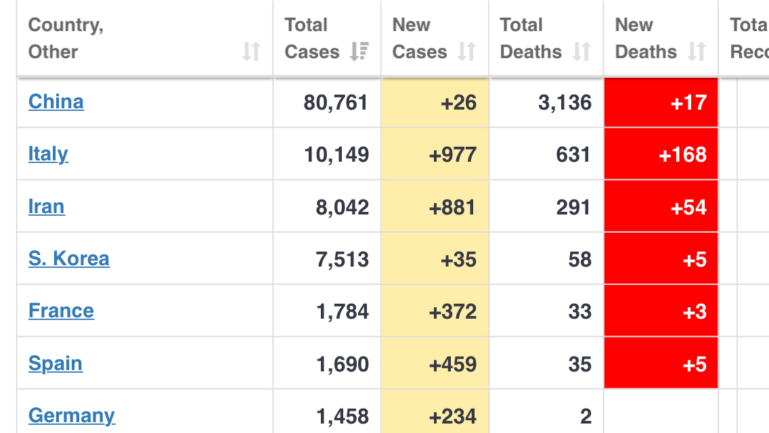Sort by Country, Other column icon

click(251, 51)
